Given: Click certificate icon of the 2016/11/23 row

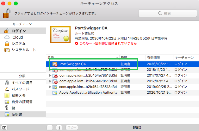Looking at the screenshot, I should tap(55, 70).
